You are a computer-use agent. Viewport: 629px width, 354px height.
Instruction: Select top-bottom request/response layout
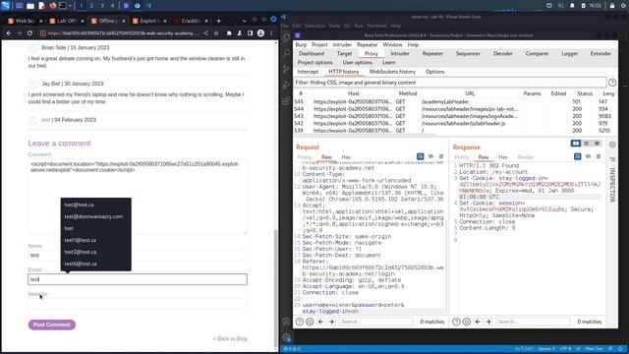point(586,144)
